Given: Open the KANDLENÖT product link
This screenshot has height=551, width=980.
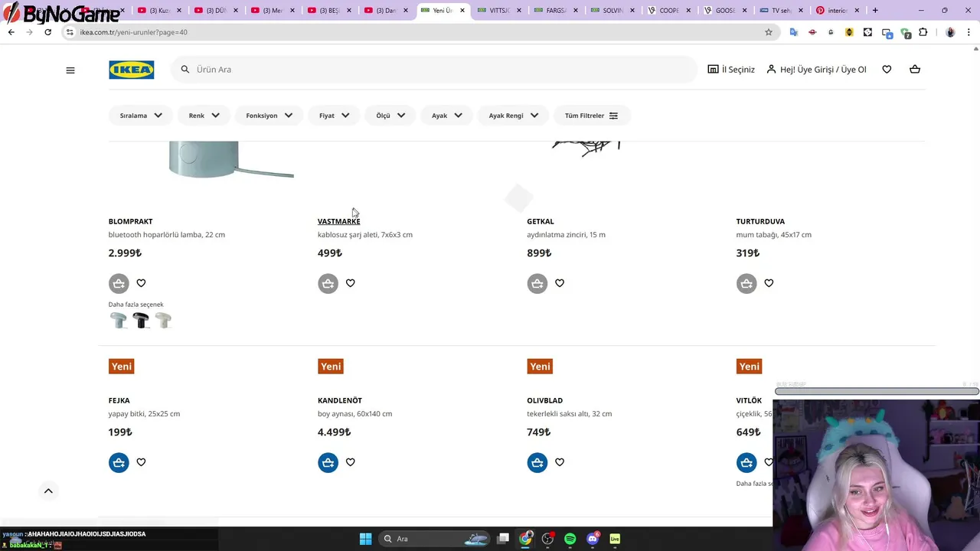Looking at the screenshot, I should (x=339, y=400).
